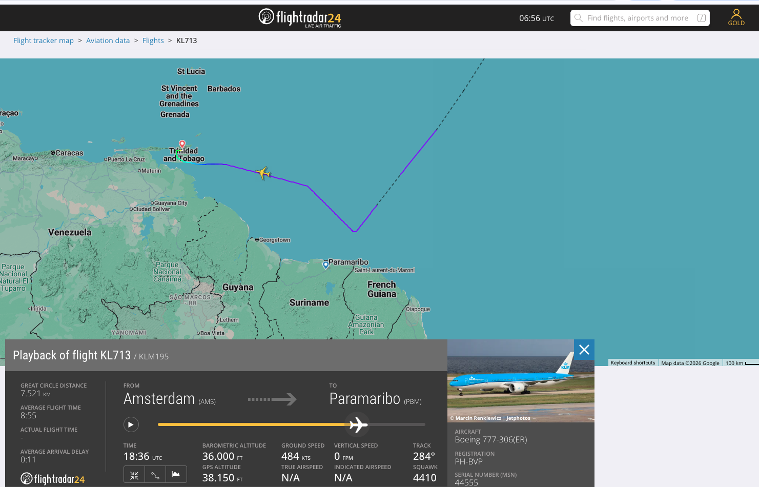
Task: Click the aircraft type Boeing 777-306(ER)
Action: point(491,439)
